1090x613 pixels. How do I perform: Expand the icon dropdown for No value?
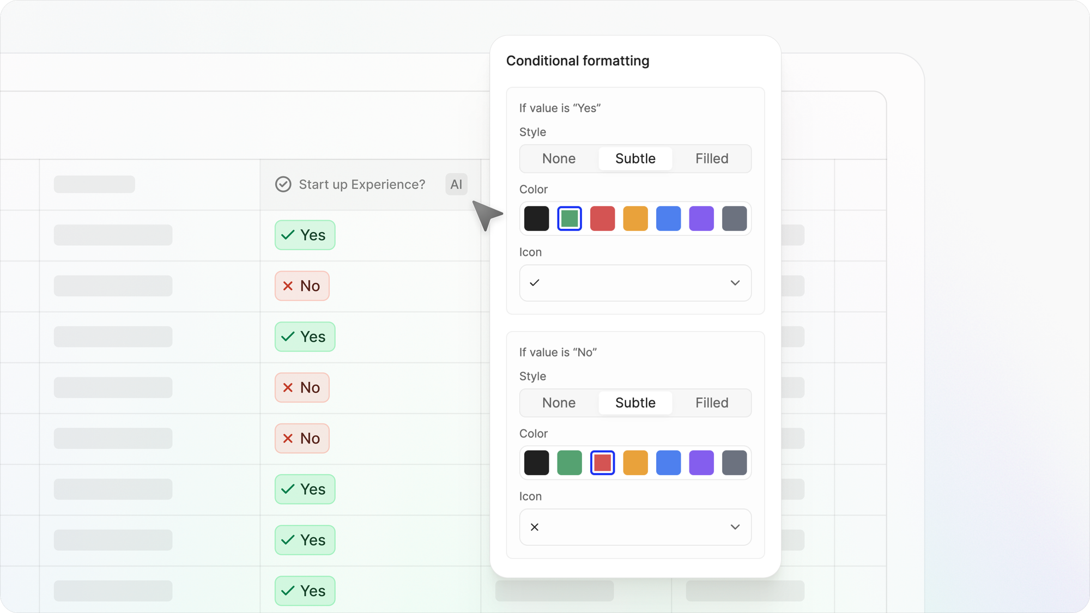[x=735, y=527]
